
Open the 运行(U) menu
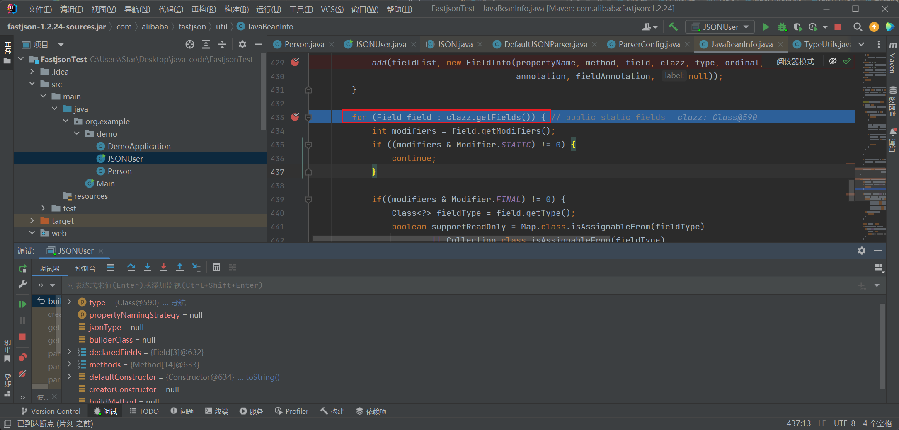point(268,9)
